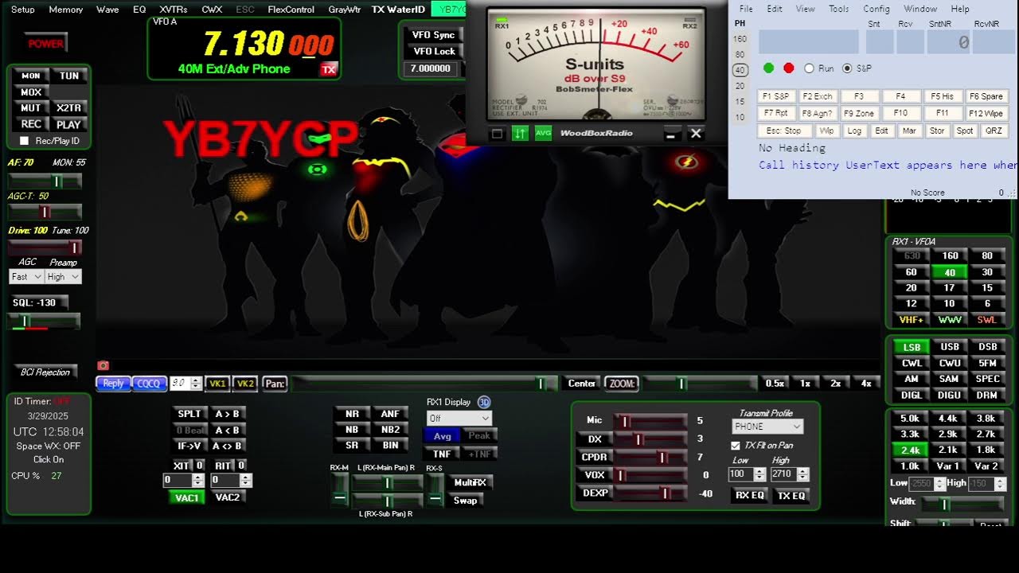Click the MultiRX button
Viewport: 1019px width, 573px height.
point(470,483)
